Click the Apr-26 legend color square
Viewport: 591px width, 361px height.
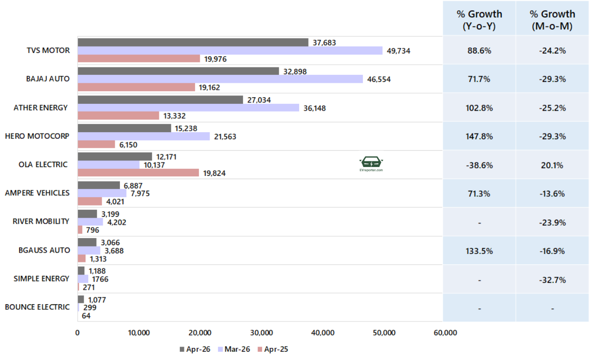(182, 349)
